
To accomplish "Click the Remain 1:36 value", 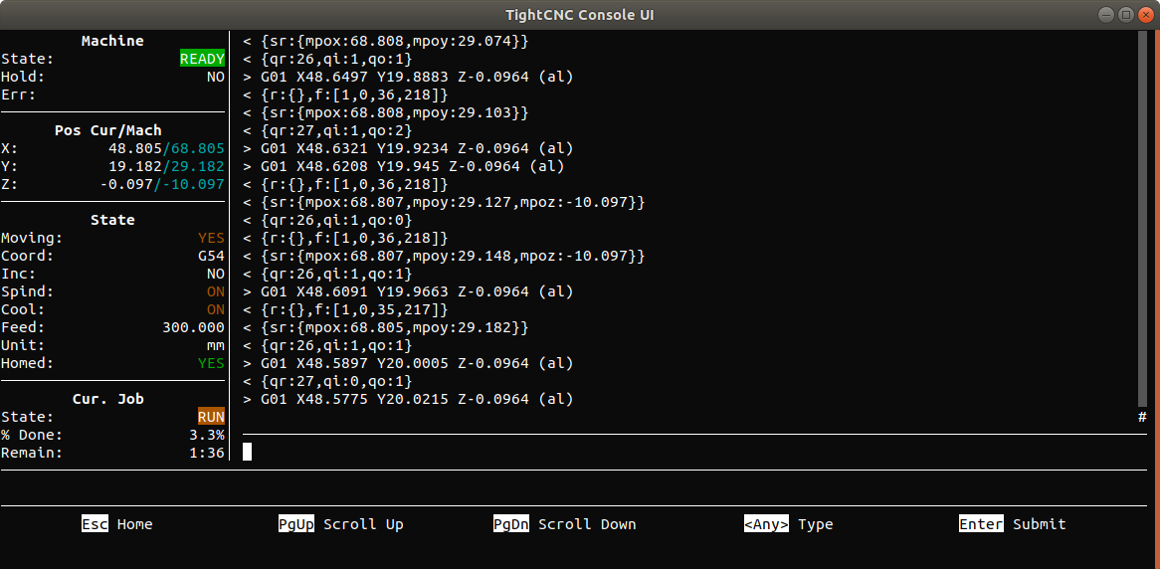I will pyautogui.click(x=206, y=453).
